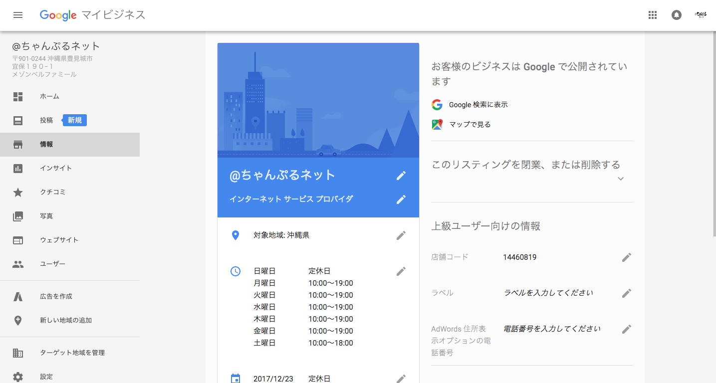Open 新しい地域の追加 menu item
The width and height of the screenshot is (716, 383).
(70, 320)
